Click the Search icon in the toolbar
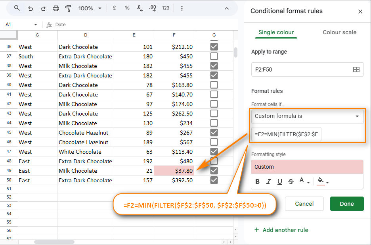The height and width of the screenshot is (245, 371). pyautogui.click(x=17, y=8)
